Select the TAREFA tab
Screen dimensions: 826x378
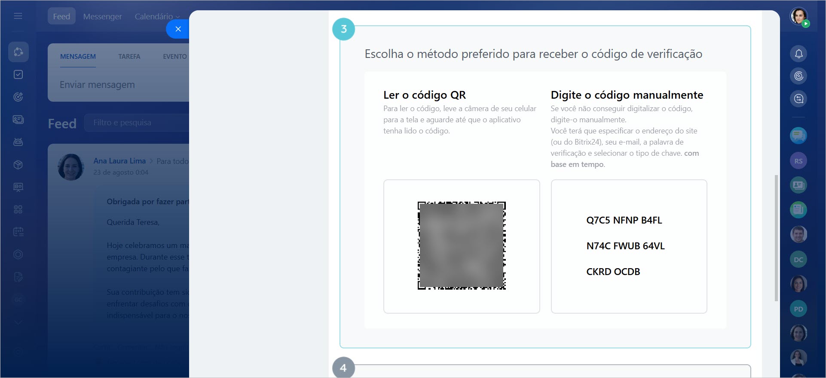(129, 57)
